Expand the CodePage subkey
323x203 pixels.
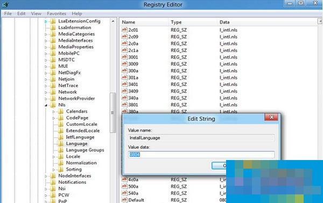pyautogui.click(x=53, y=118)
